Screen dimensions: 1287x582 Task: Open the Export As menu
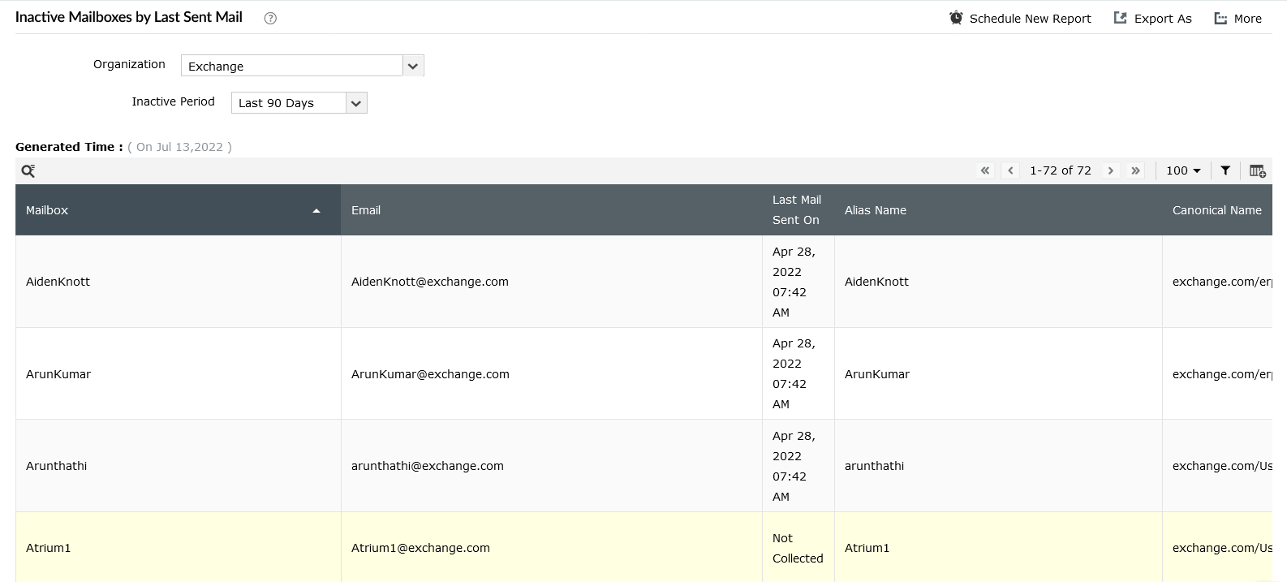[x=1153, y=19]
